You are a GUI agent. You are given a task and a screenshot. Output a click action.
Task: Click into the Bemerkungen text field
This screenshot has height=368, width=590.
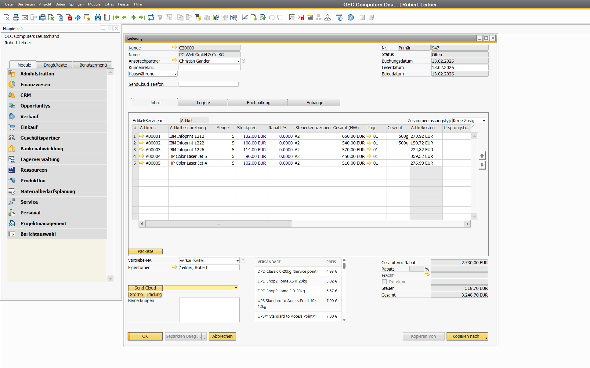click(209, 309)
